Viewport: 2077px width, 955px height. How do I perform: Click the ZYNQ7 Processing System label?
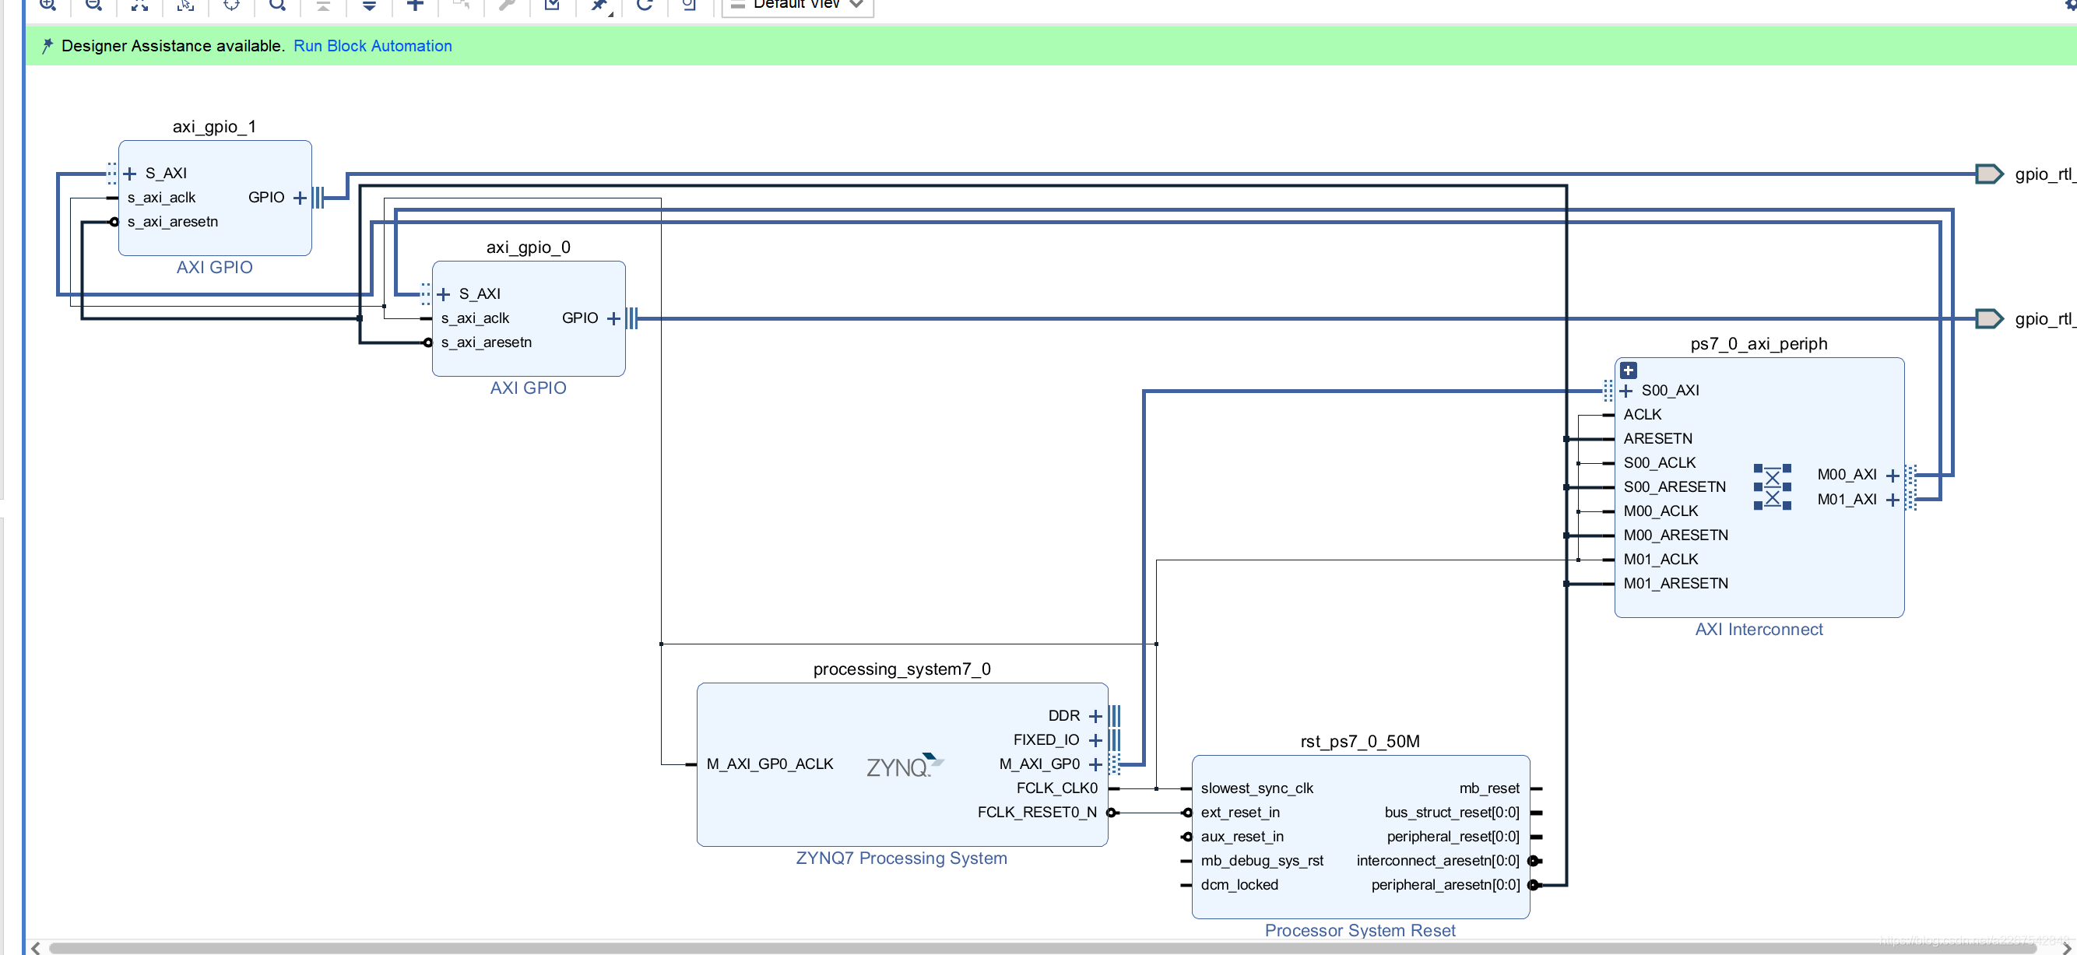click(901, 858)
